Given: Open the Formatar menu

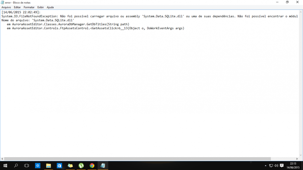Looking at the screenshot, I should point(29,7).
